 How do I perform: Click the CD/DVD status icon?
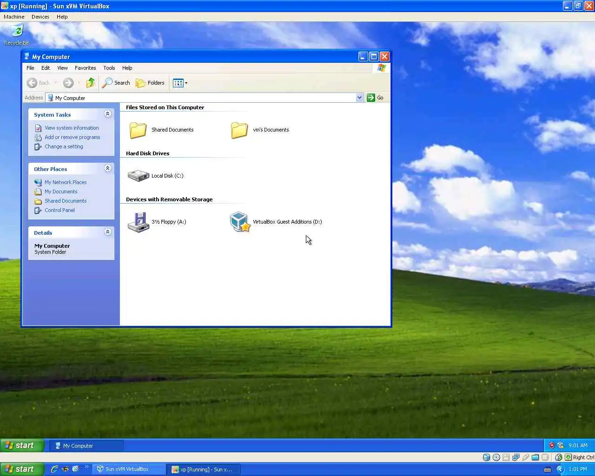(496, 457)
